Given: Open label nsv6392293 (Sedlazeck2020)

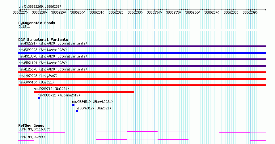Looking at the screenshot, I should [43, 50].
